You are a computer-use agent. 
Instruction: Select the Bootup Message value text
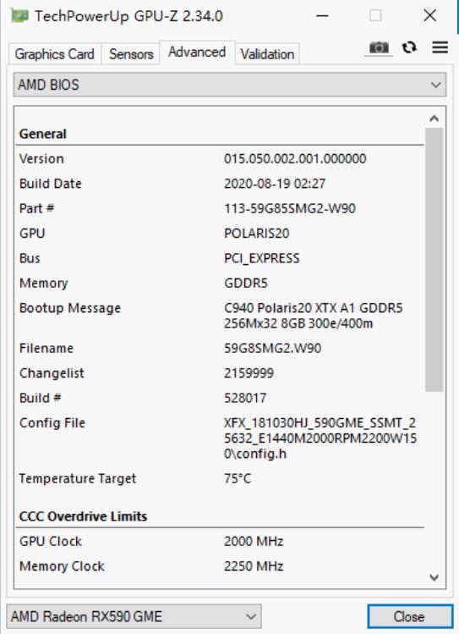click(x=314, y=316)
